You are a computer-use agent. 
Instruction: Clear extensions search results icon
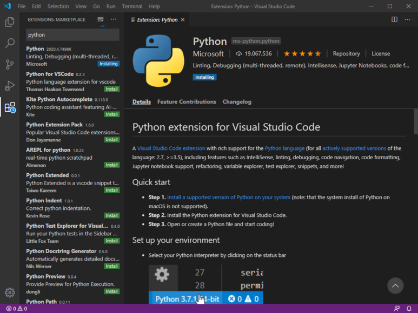pos(101,19)
